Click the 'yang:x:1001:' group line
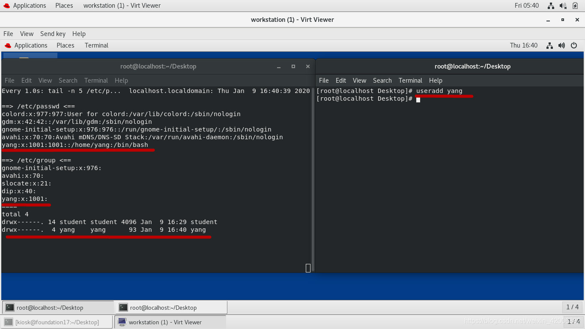The image size is (585, 329). [x=25, y=199]
